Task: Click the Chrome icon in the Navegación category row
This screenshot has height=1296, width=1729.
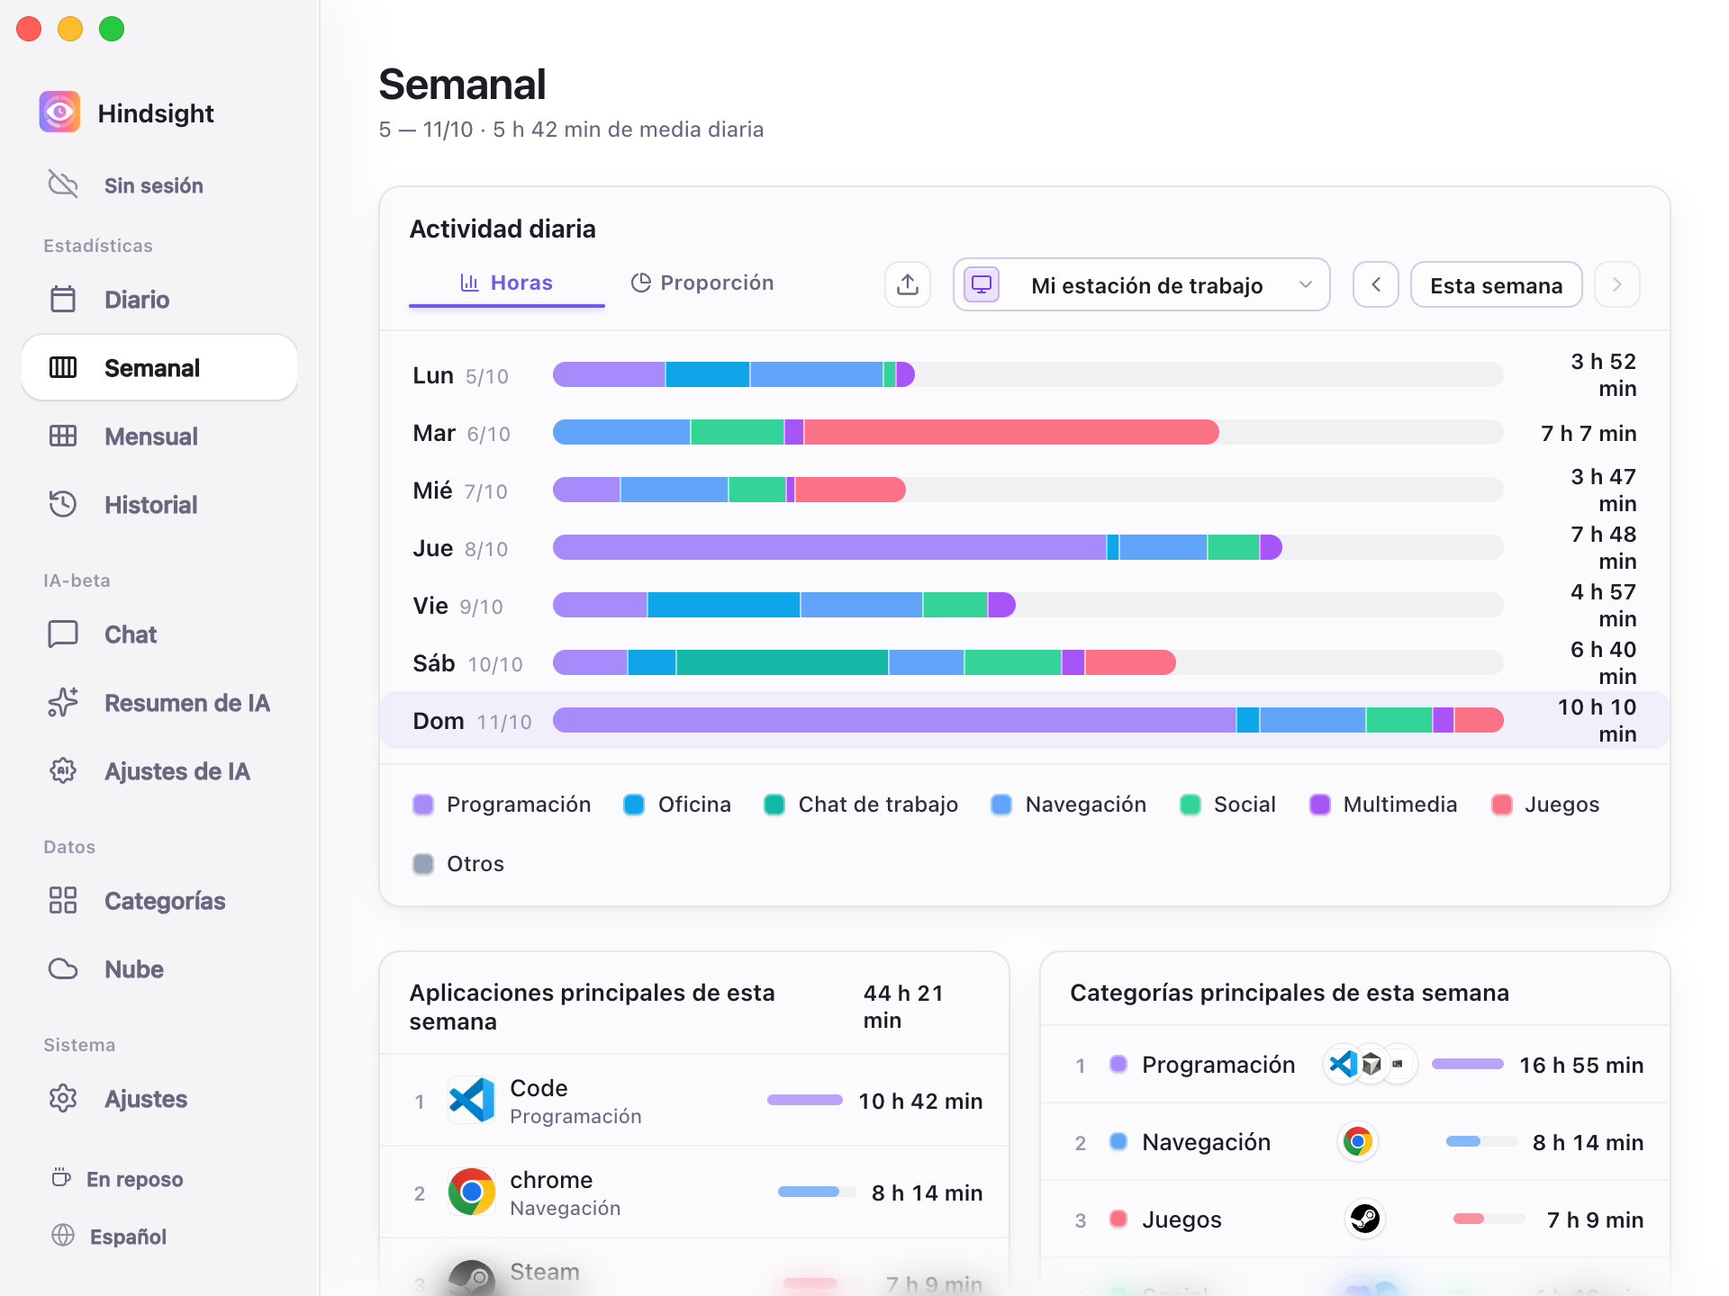Action: pos(1358,1142)
